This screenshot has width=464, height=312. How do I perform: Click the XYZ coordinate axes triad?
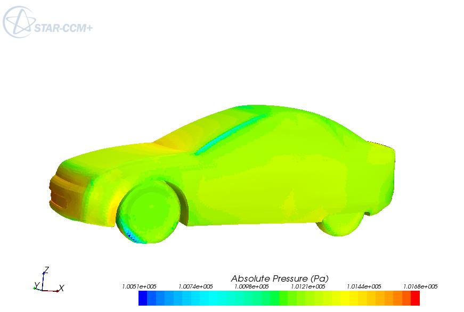click(49, 280)
